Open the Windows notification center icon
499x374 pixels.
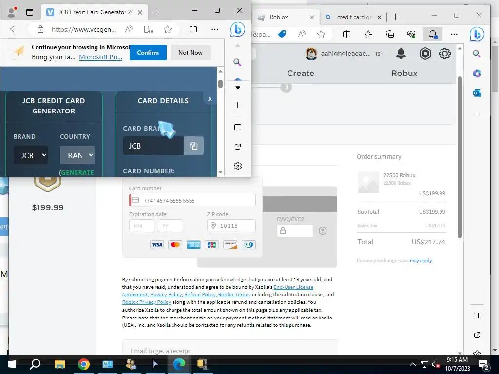[x=484, y=364]
